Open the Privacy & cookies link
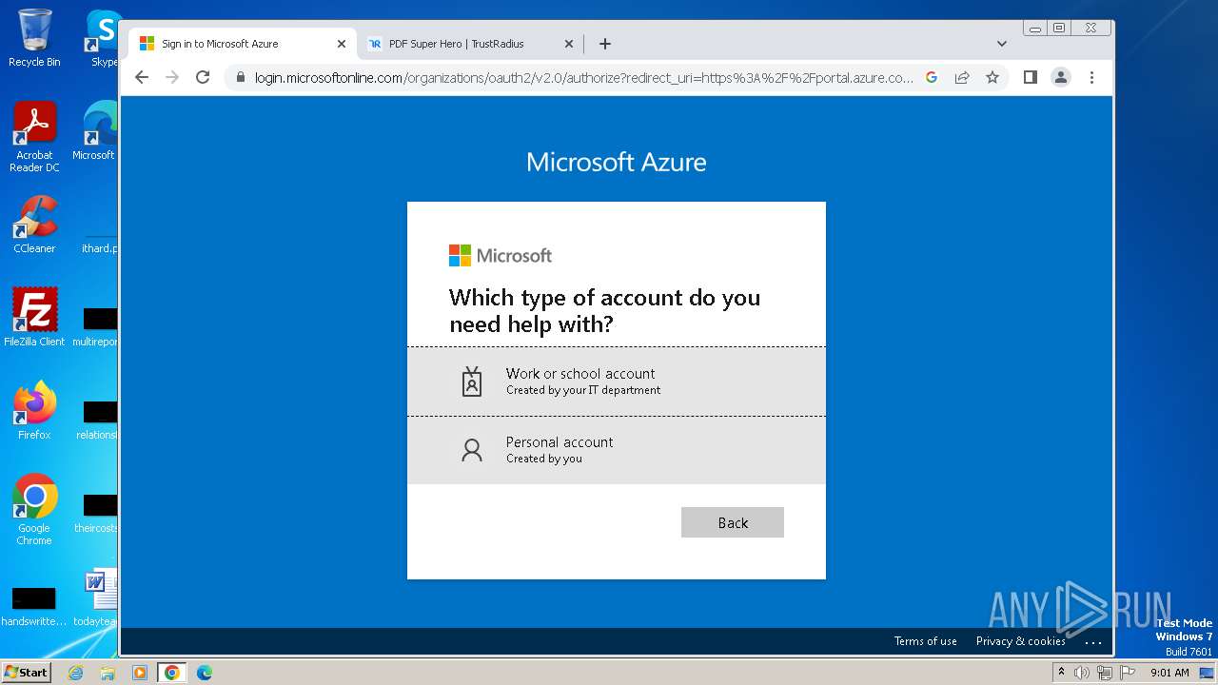1218x685 pixels. click(1021, 641)
